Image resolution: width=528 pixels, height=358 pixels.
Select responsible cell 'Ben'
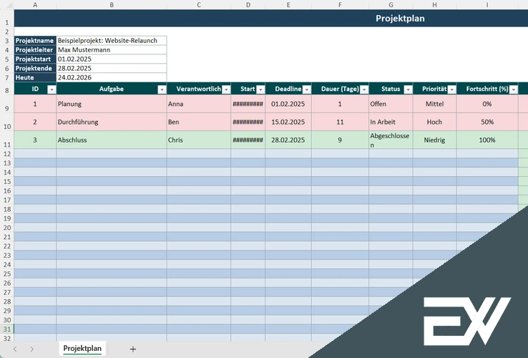pos(199,122)
